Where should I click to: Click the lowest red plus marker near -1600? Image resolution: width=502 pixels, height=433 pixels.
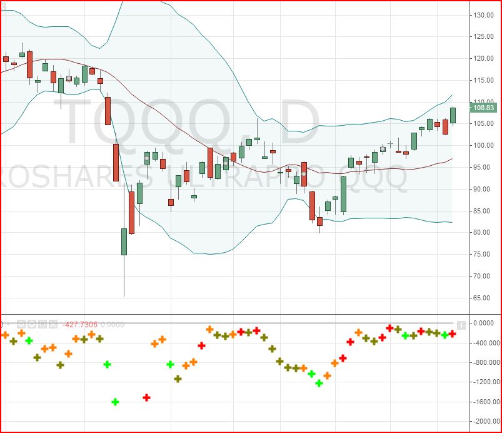(x=146, y=397)
